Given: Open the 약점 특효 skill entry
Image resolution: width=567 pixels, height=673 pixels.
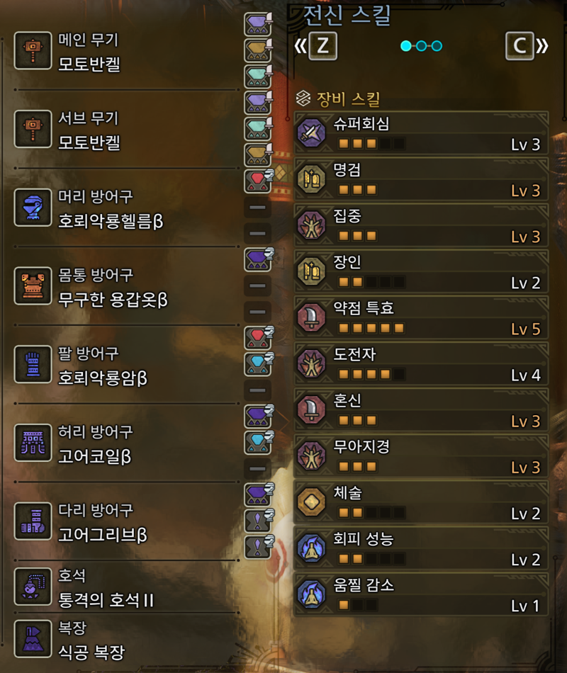Looking at the screenshot, I should coord(421,317).
